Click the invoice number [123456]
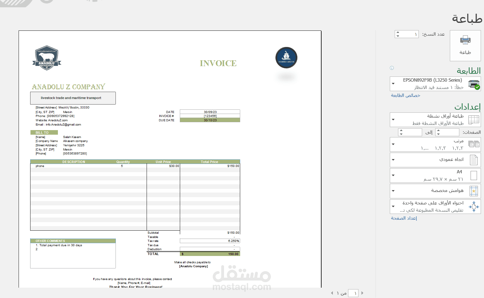Image resolution: width=484 pixels, height=298 pixels. [210, 116]
